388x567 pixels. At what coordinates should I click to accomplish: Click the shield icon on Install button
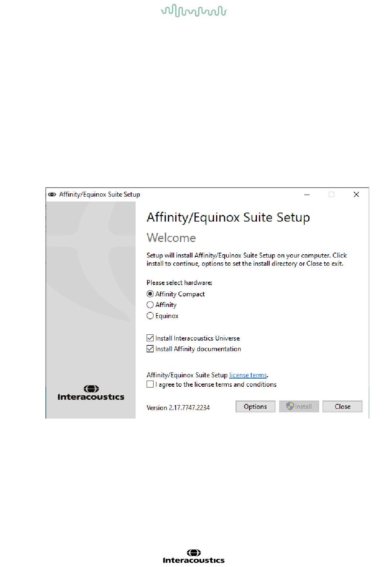point(290,406)
